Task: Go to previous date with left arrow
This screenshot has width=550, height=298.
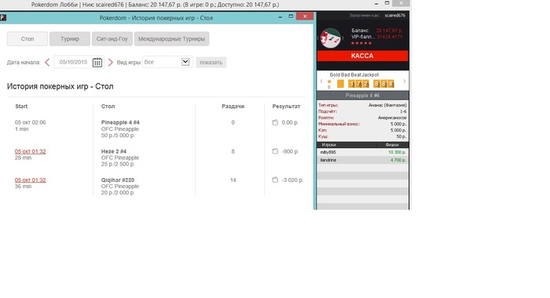Action: point(47,62)
